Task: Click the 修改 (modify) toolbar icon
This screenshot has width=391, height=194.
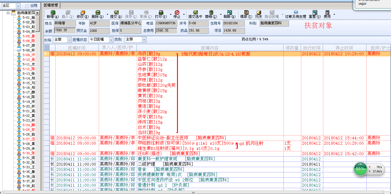Action: pos(82,13)
